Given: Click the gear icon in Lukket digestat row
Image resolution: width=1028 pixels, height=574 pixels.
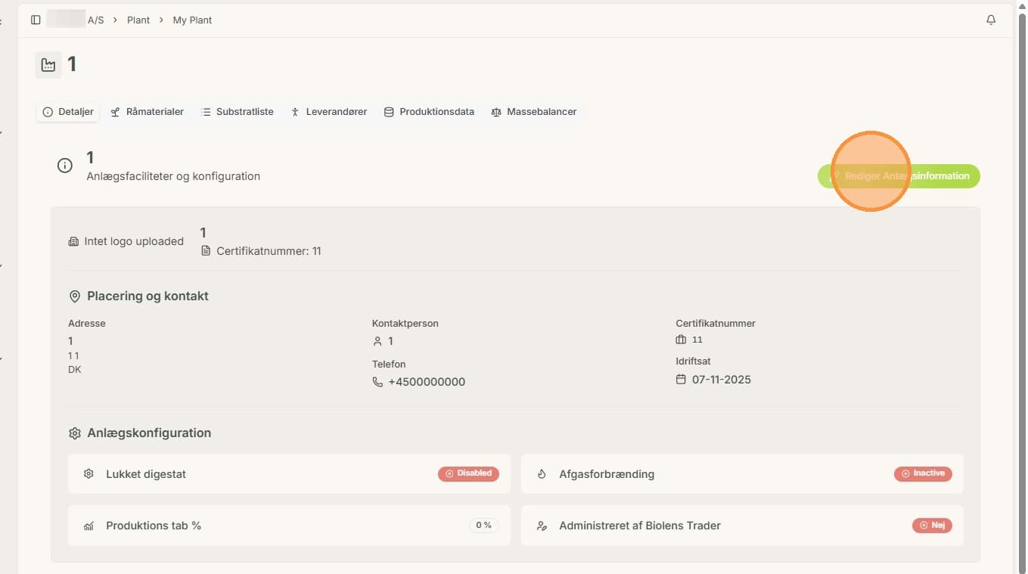Looking at the screenshot, I should [x=89, y=474].
